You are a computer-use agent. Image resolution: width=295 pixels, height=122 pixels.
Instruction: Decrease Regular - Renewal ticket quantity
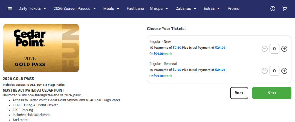pyautogui.click(x=265, y=71)
